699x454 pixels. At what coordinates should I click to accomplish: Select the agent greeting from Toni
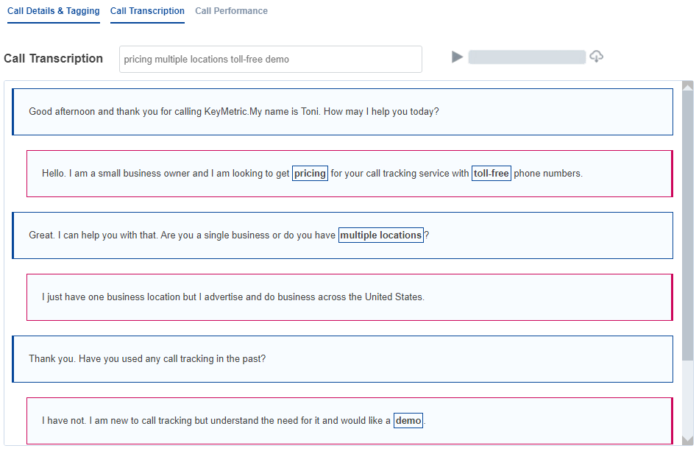(x=342, y=112)
